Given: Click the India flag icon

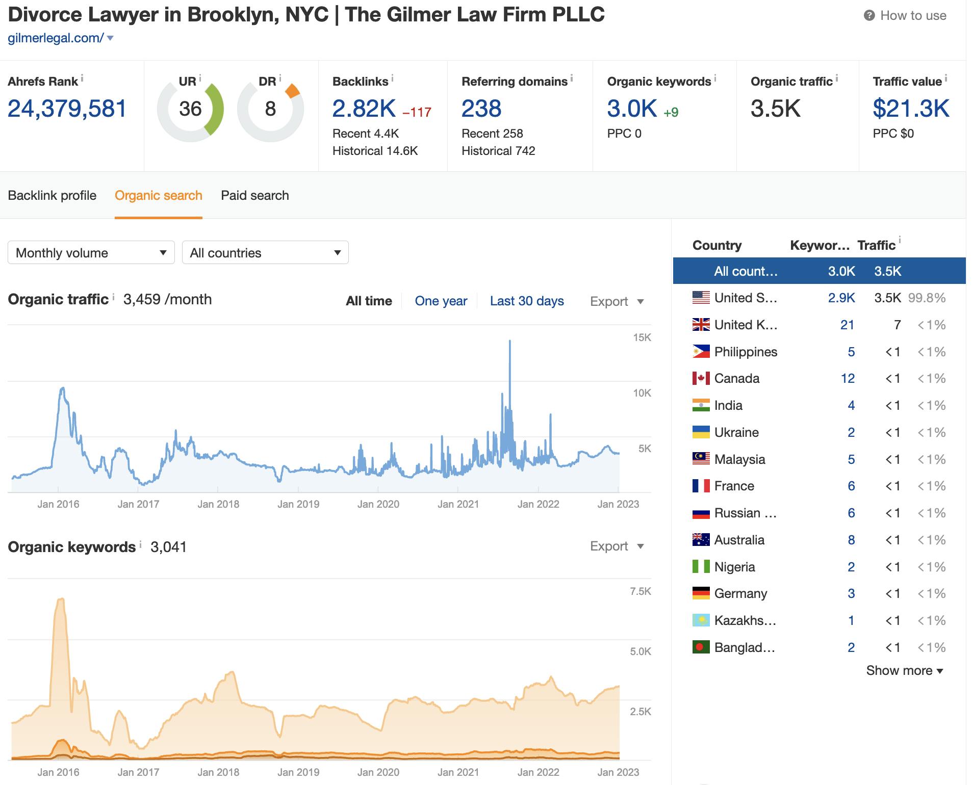Looking at the screenshot, I should click(701, 405).
